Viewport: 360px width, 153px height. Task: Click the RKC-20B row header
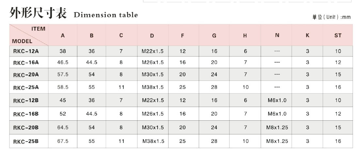click(26, 127)
